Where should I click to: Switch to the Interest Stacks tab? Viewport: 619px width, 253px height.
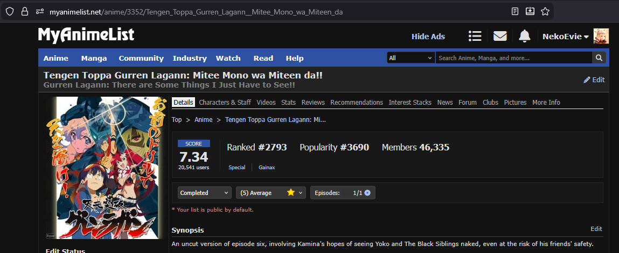click(x=410, y=102)
